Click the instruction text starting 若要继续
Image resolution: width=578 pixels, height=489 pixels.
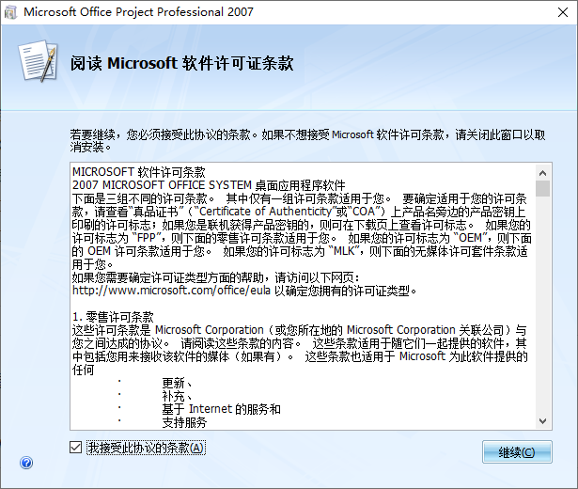coord(307,141)
